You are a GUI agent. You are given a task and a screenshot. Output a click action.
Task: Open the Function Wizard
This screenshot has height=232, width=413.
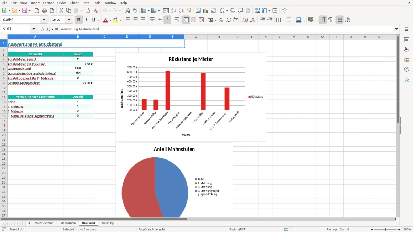(43, 29)
